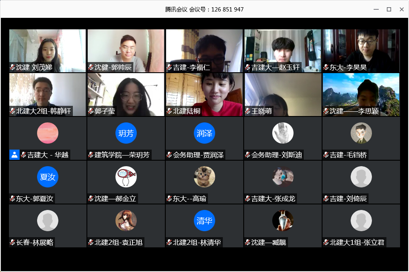Click muted mic icon next to 沈建 刘茂娣
Image resolution: width=409 pixels, height=272 pixels.
[x=12, y=68]
